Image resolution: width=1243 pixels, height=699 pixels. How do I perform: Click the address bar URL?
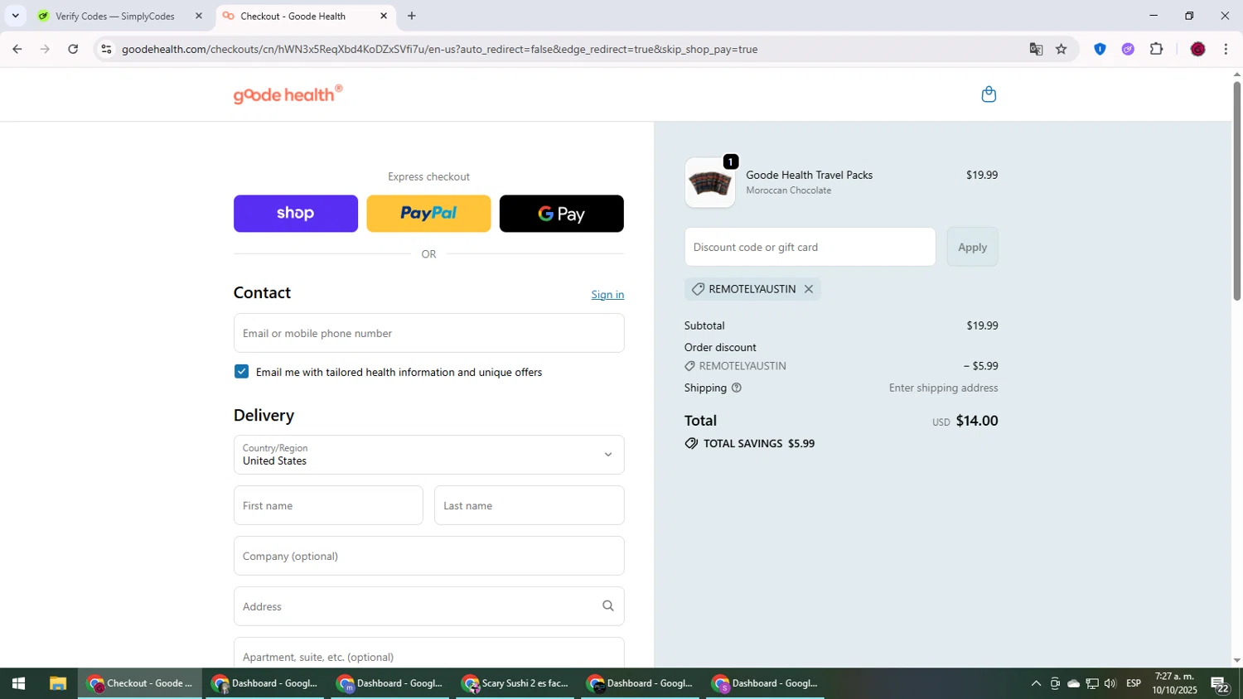439,49
